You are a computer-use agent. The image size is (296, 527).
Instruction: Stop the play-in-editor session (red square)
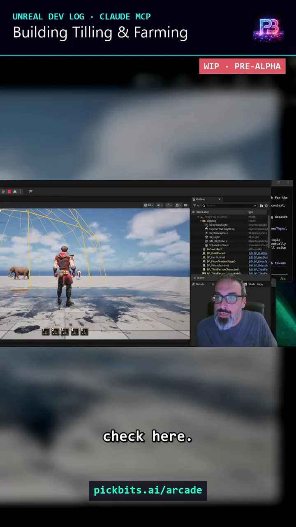click(9, 191)
